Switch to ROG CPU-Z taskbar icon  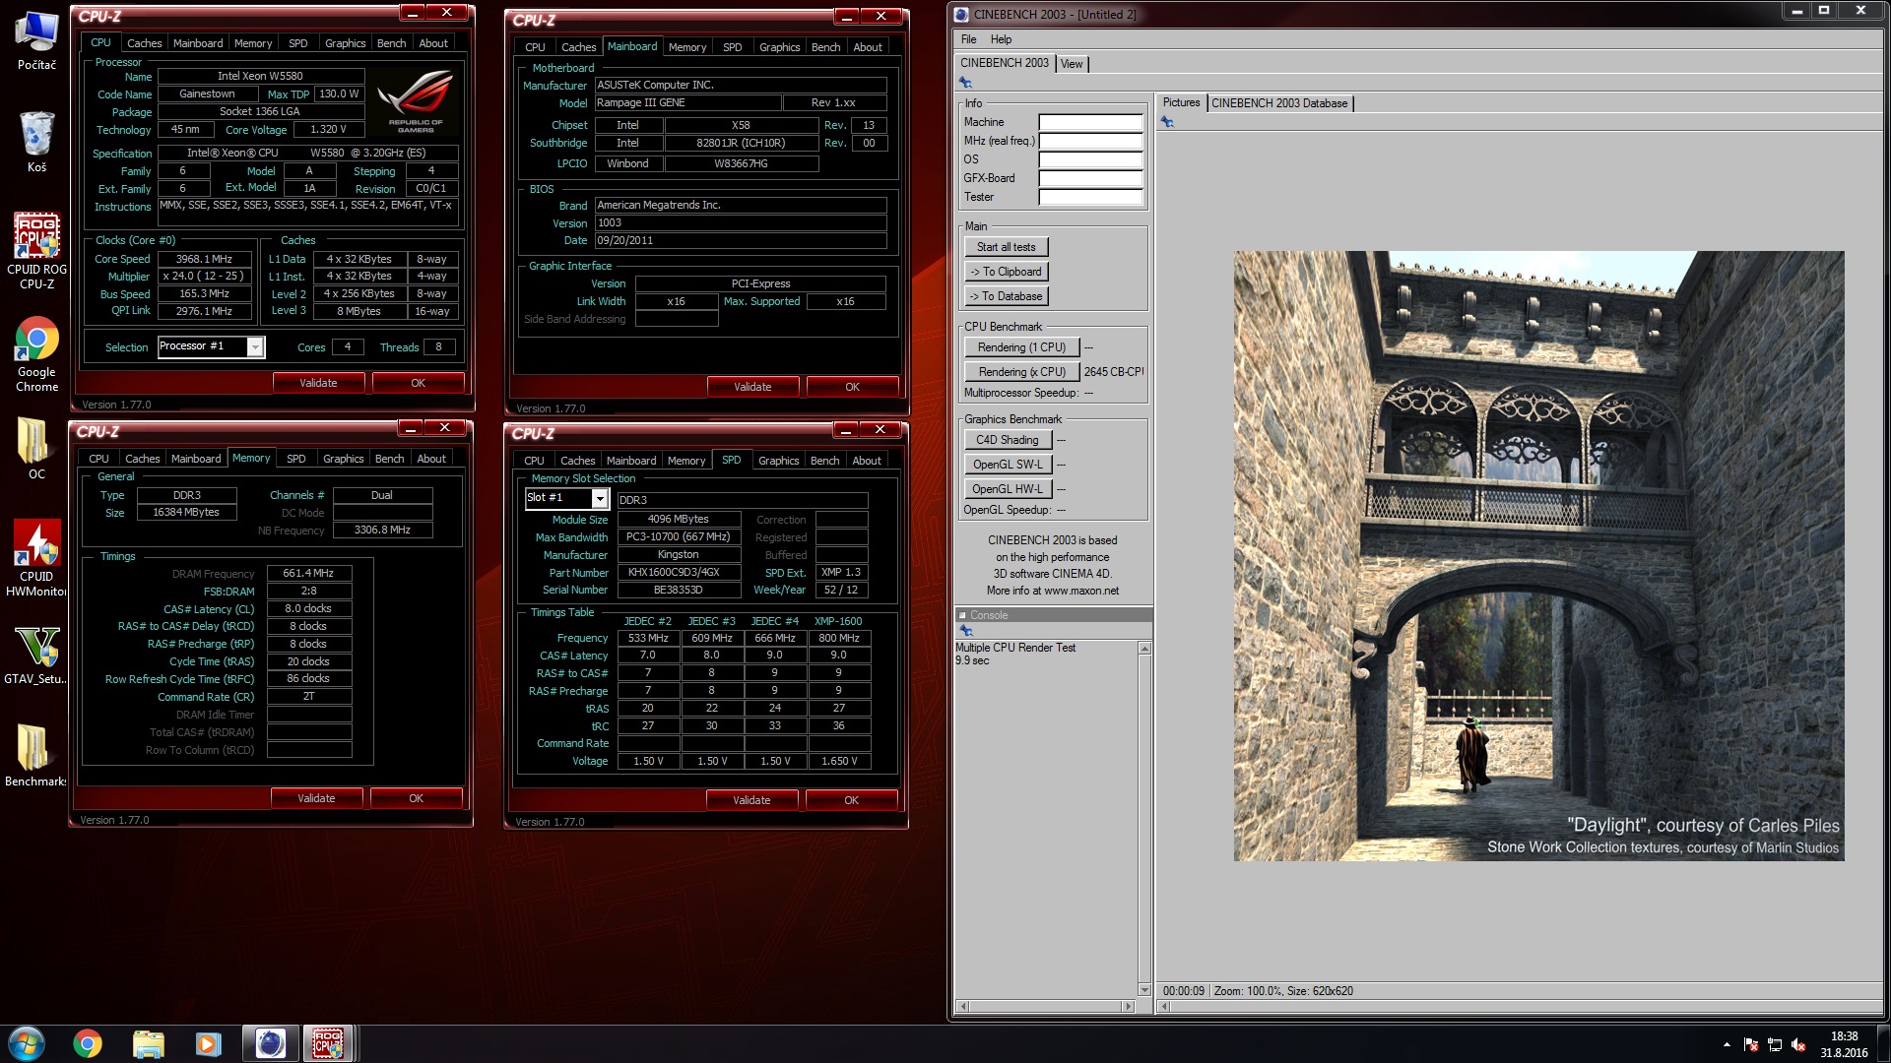(328, 1043)
